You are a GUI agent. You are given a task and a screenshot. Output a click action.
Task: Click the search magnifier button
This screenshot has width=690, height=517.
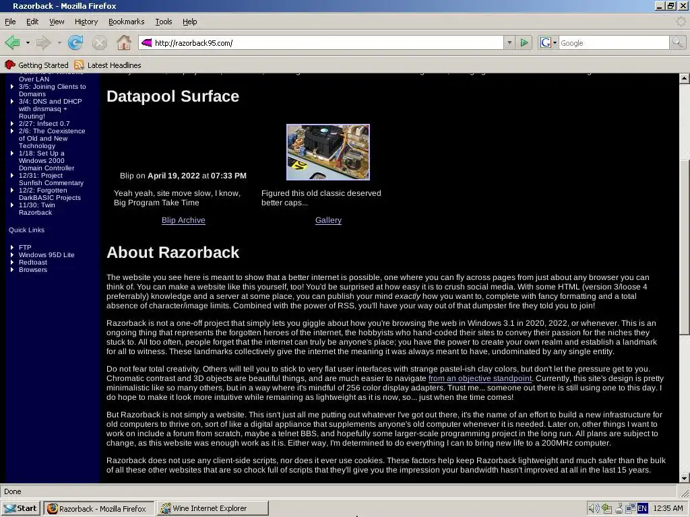[678, 42]
